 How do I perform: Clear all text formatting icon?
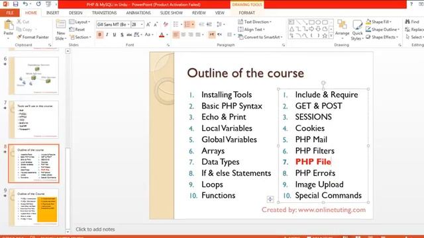pyautogui.click(x=166, y=24)
